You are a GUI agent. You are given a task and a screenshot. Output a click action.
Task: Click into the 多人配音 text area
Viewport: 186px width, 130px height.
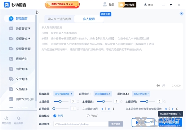pos(111,56)
